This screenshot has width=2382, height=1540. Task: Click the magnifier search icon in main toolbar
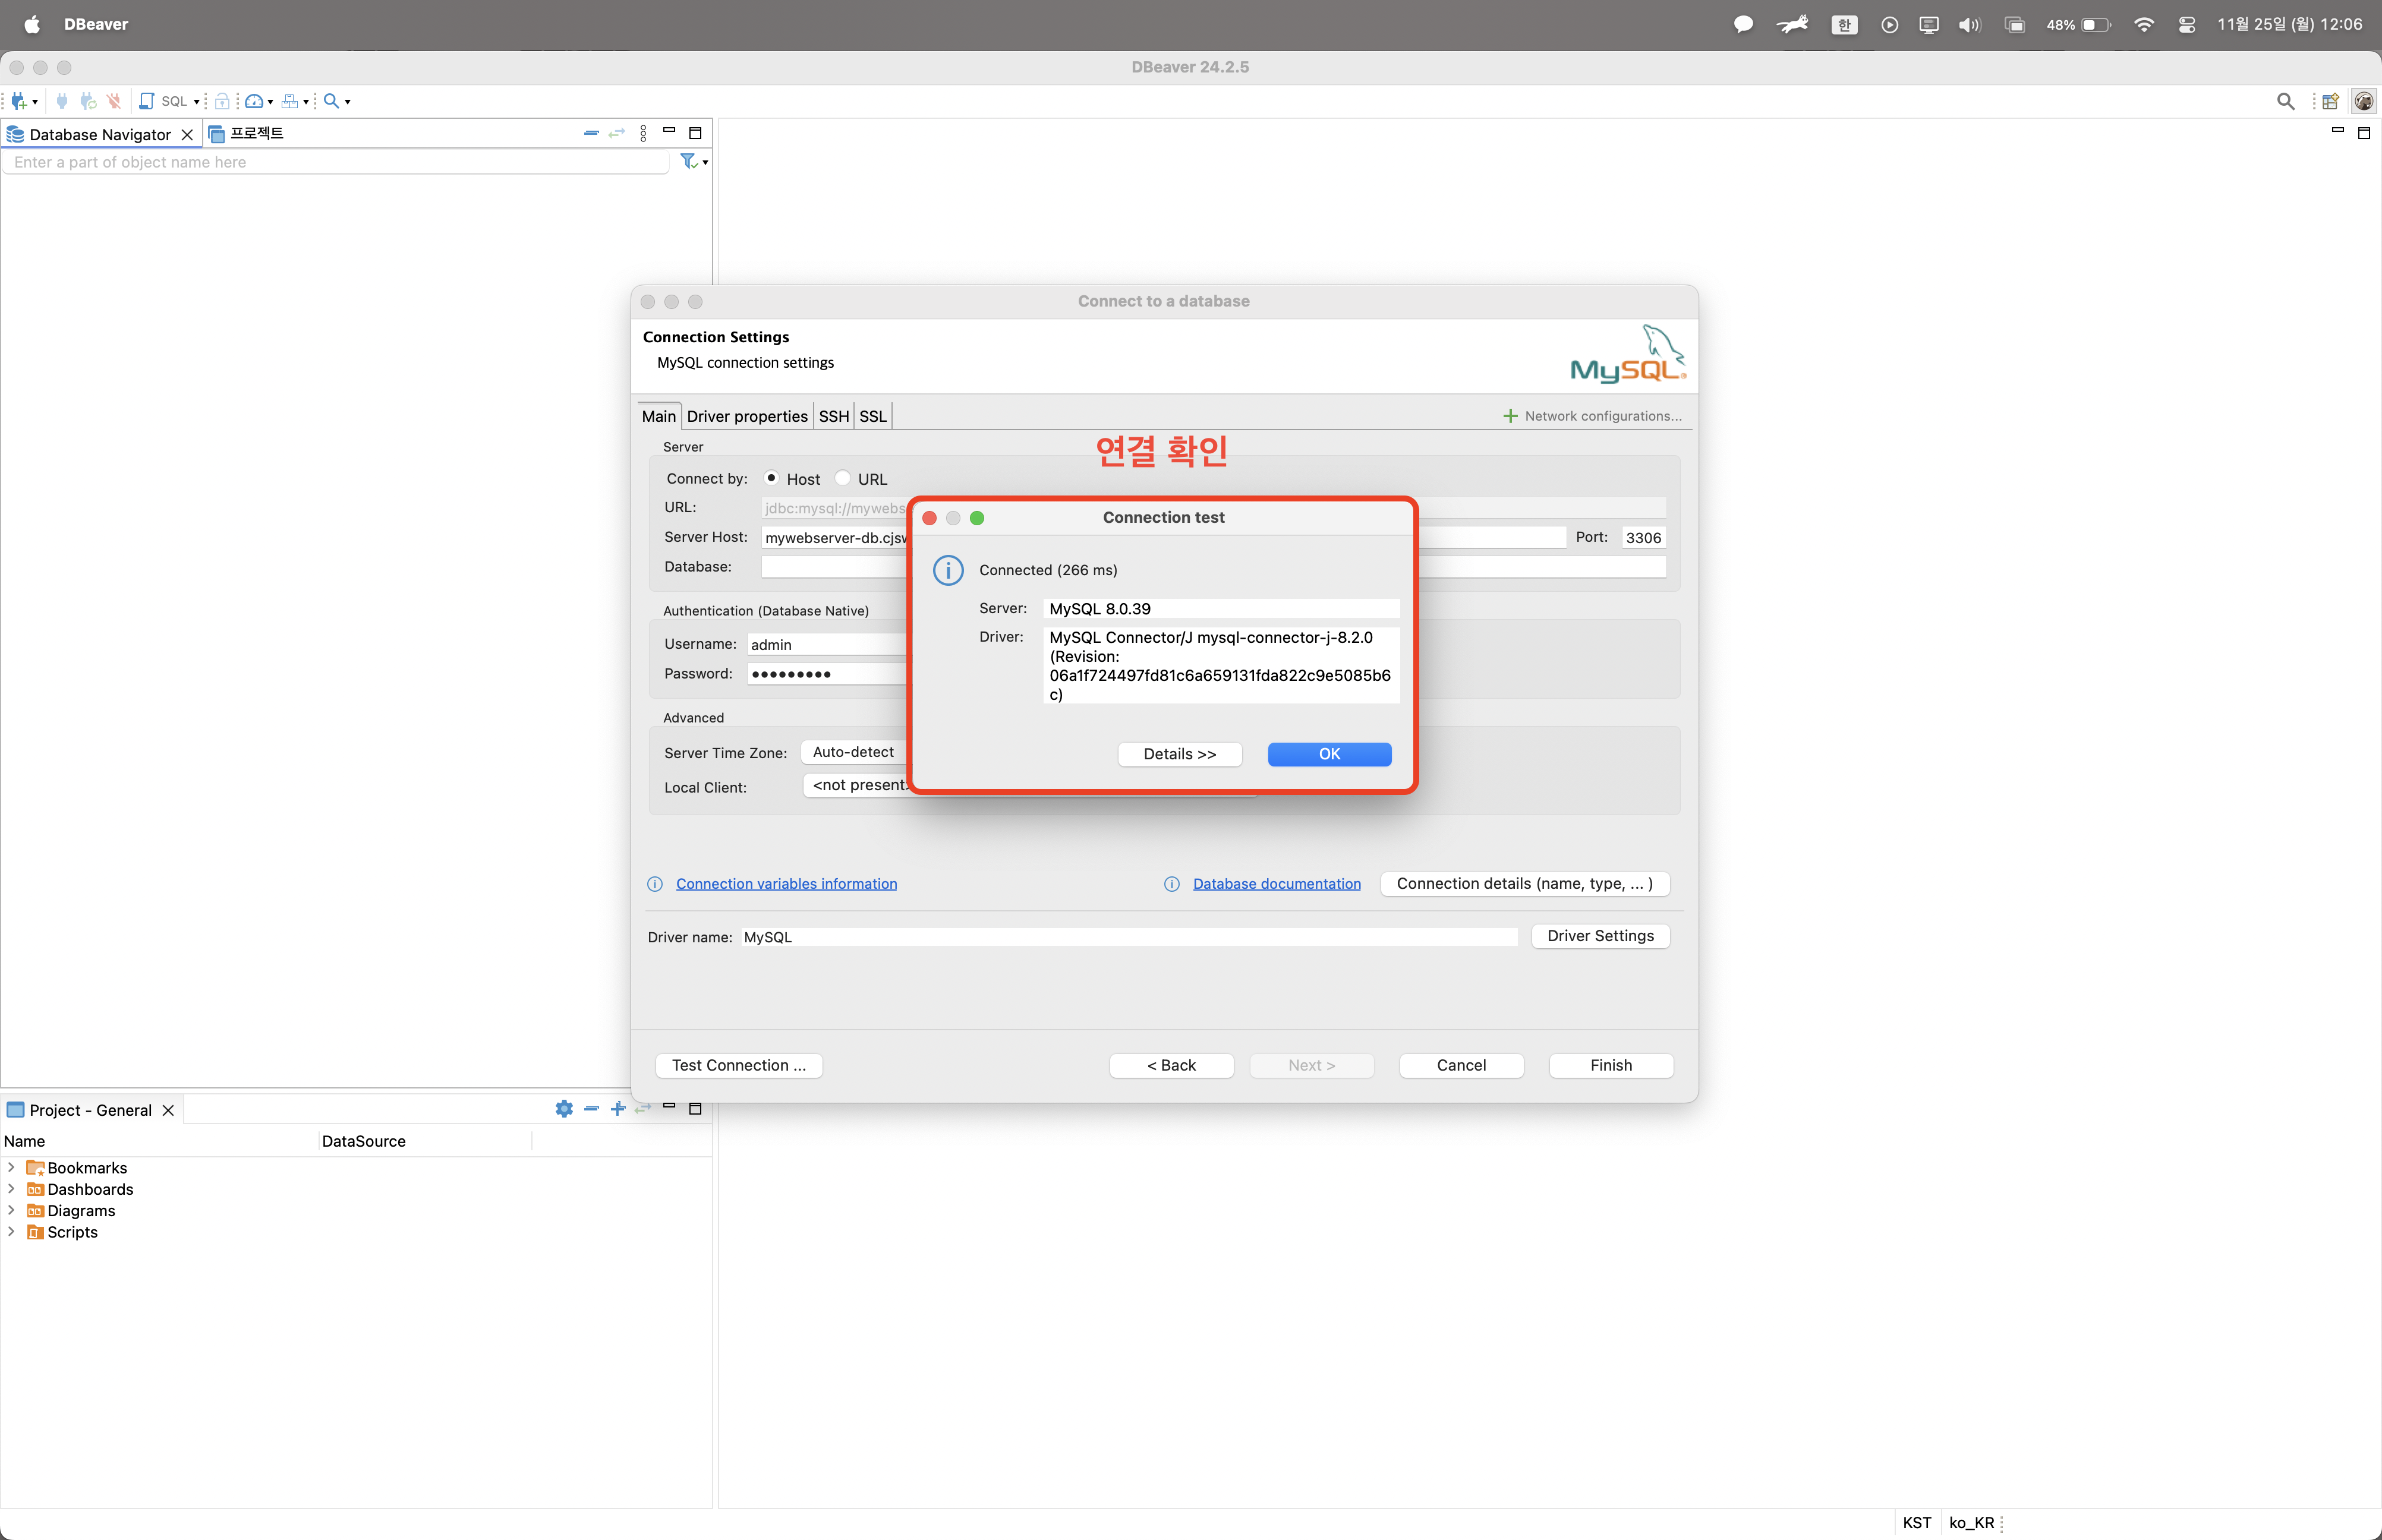[331, 101]
